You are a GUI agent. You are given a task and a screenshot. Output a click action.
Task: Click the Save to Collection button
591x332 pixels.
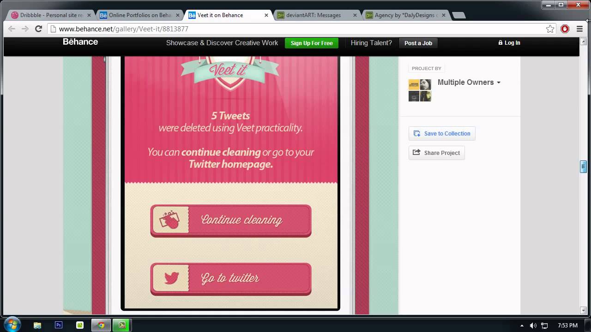coord(442,133)
